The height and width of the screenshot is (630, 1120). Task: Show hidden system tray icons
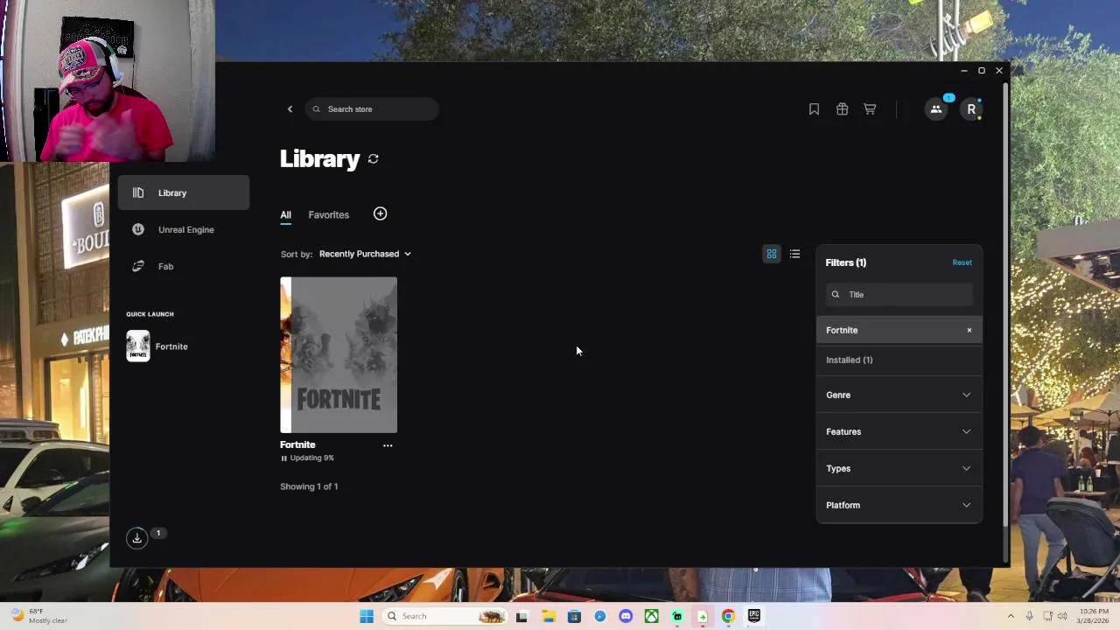pyautogui.click(x=1011, y=616)
